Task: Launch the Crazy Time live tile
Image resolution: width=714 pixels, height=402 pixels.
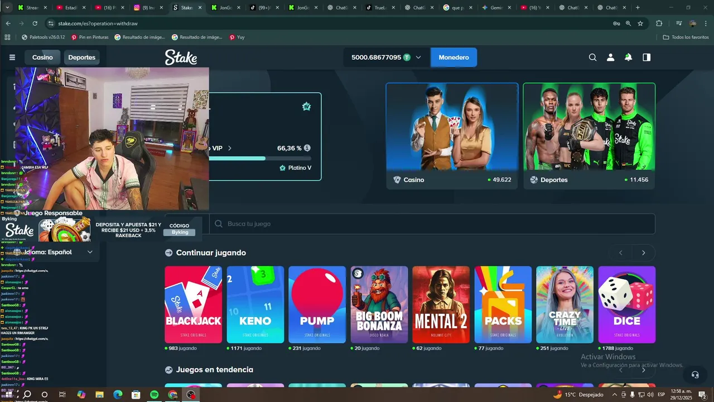Action: [565, 304]
